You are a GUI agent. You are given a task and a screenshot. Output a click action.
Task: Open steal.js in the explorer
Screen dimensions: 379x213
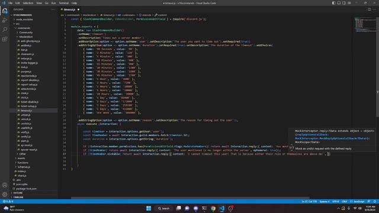[24, 93]
